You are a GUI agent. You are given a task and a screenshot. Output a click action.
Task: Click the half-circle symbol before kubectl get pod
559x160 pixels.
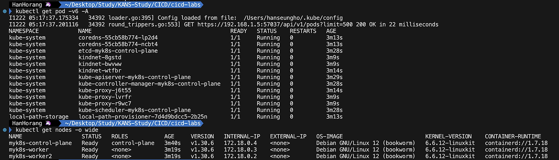tap(10, 11)
